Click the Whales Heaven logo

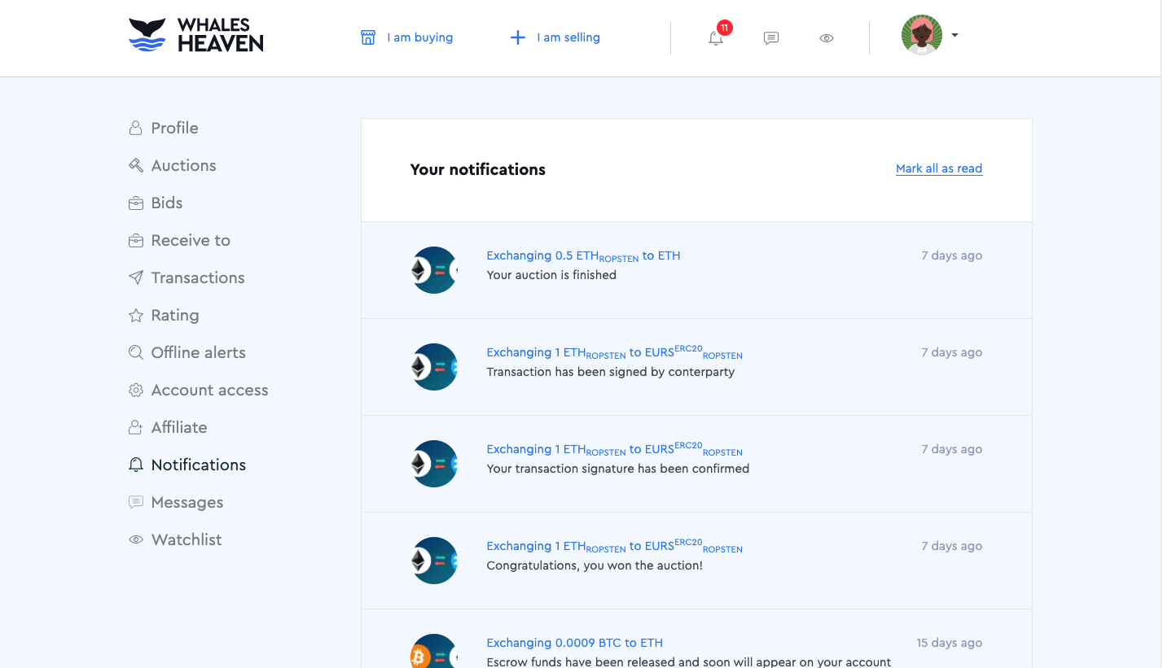click(x=195, y=35)
